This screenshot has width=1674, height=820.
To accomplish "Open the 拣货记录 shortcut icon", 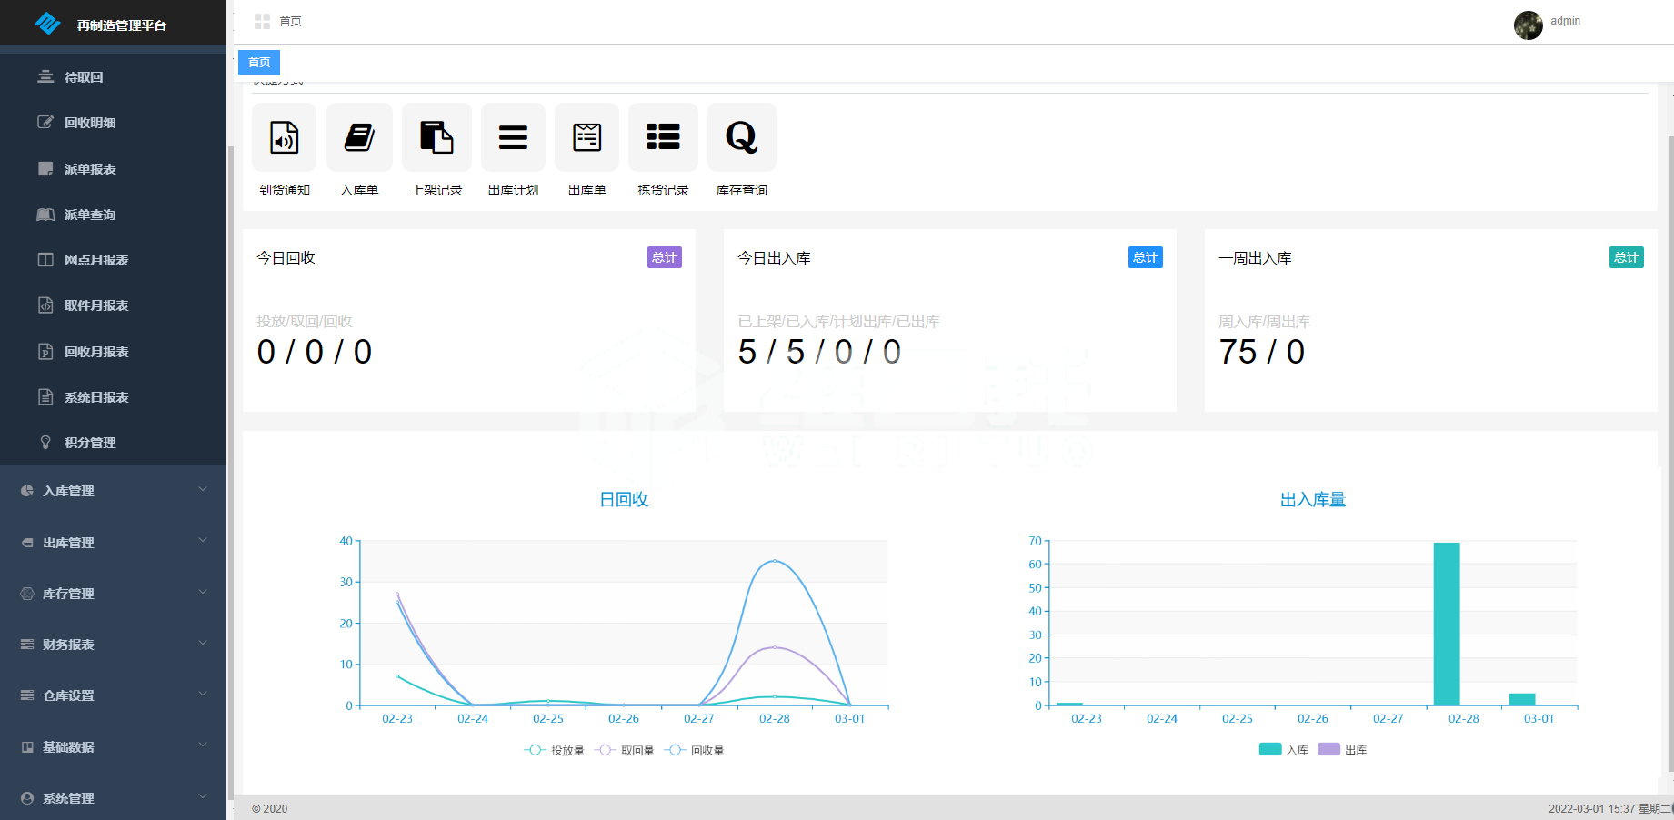I will [663, 138].
